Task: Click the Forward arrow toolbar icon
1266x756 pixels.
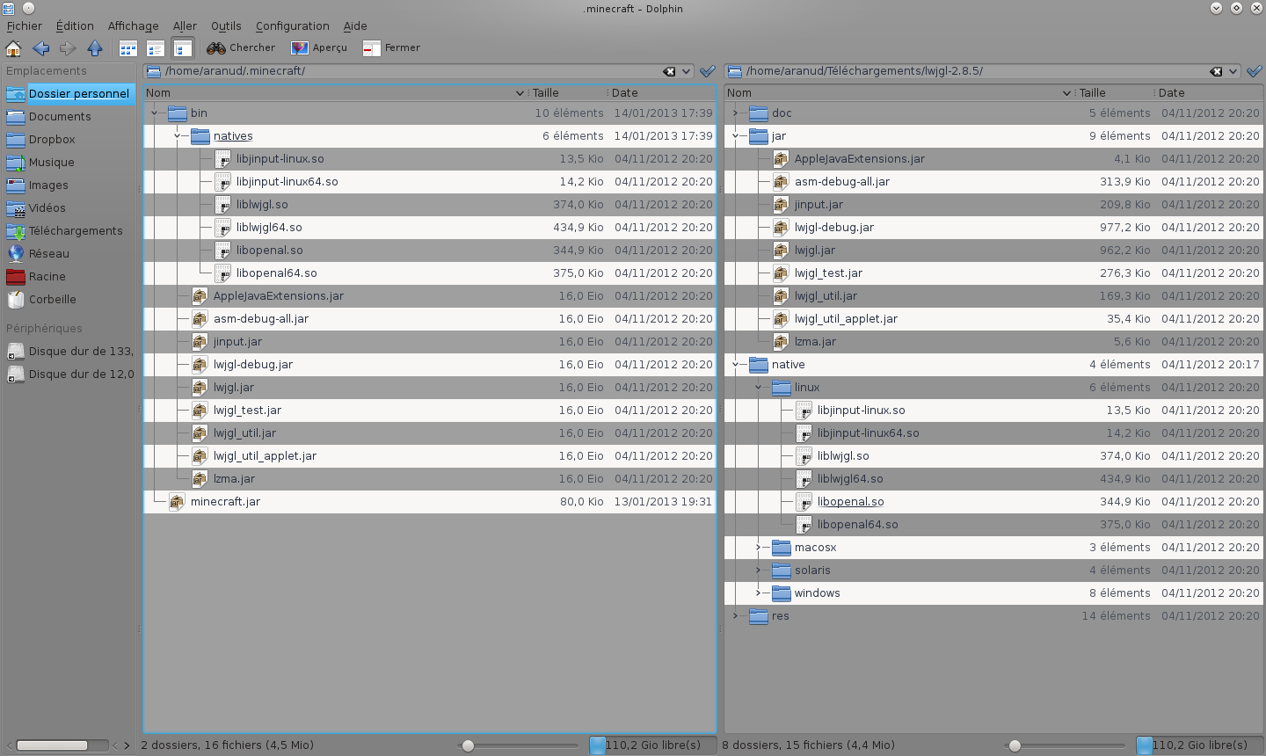Action: click(68, 48)
